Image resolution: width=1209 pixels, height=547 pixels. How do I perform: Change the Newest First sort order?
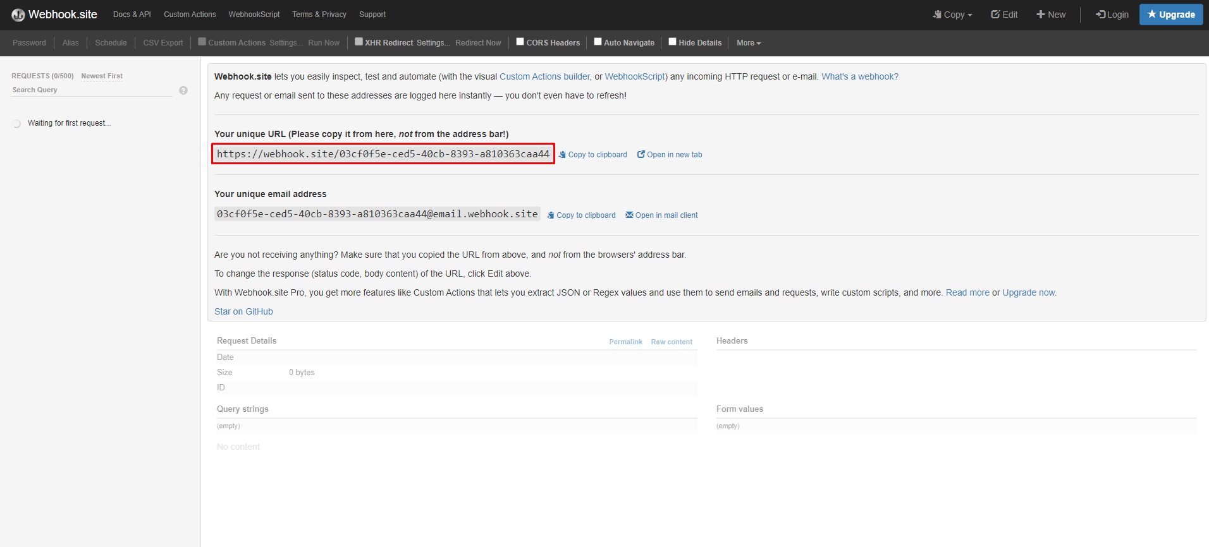pos(102,76)
